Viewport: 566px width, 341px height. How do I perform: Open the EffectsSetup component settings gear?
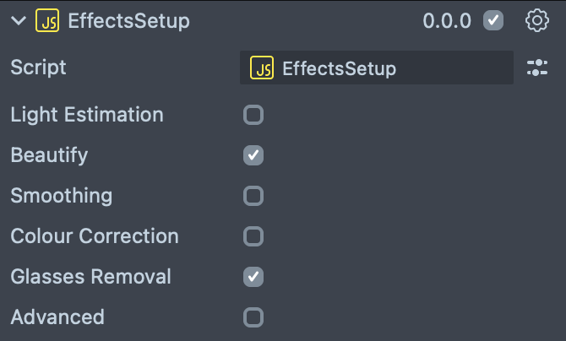(x=537, y=21)
